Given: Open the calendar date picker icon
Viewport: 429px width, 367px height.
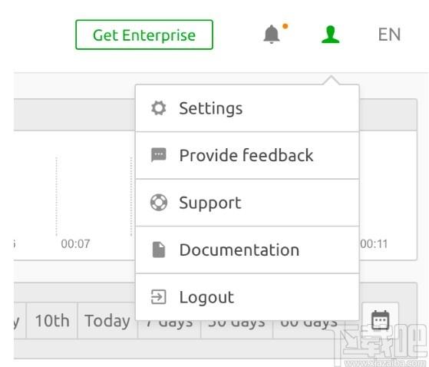Looking at the screenshot, I should tap(380, 320).
